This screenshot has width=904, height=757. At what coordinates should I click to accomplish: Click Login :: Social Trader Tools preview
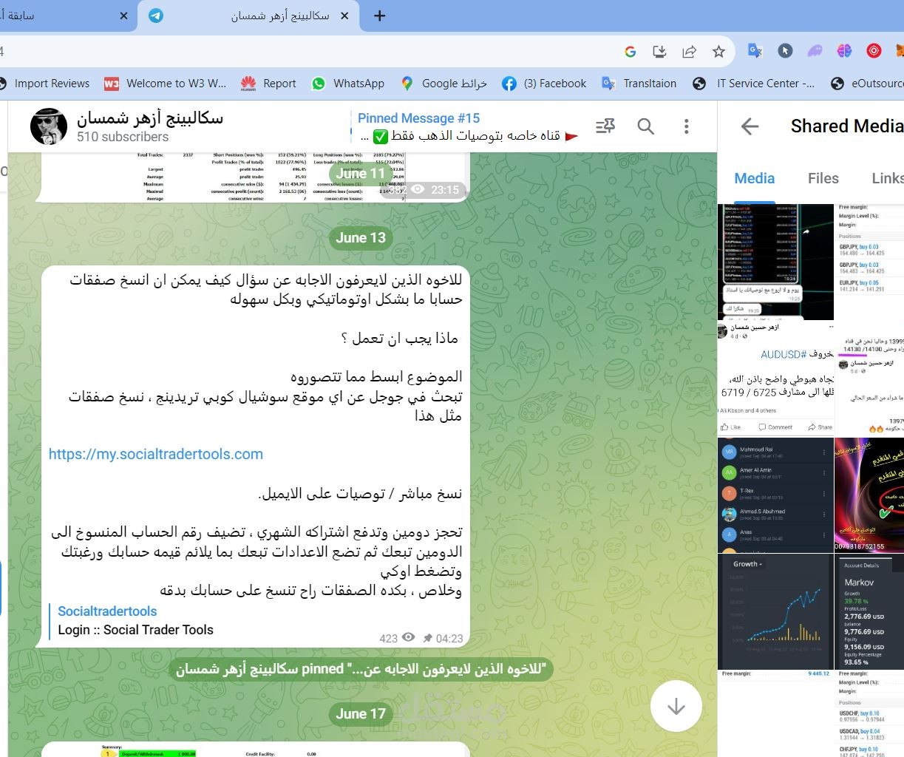136,630
